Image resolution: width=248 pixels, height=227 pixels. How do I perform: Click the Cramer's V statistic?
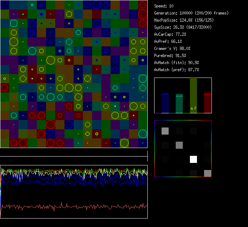coord(173,49)
